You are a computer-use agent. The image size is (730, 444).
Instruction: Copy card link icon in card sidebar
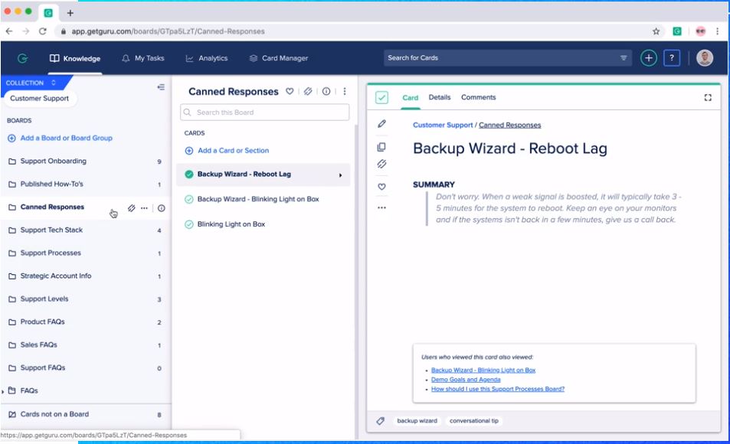[x=381, y=164]
